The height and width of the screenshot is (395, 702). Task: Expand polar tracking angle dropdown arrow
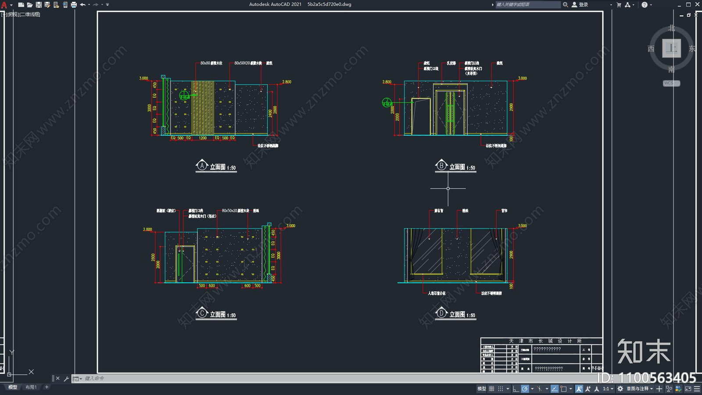click(532, 389)
